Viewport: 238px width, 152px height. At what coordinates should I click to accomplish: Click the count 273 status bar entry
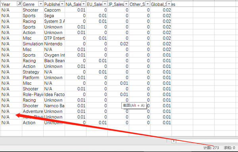point(211,148)
